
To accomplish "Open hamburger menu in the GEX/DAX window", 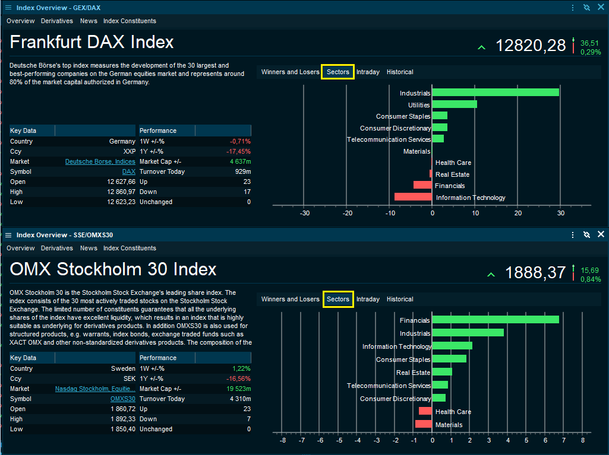I will coord(8,8).
